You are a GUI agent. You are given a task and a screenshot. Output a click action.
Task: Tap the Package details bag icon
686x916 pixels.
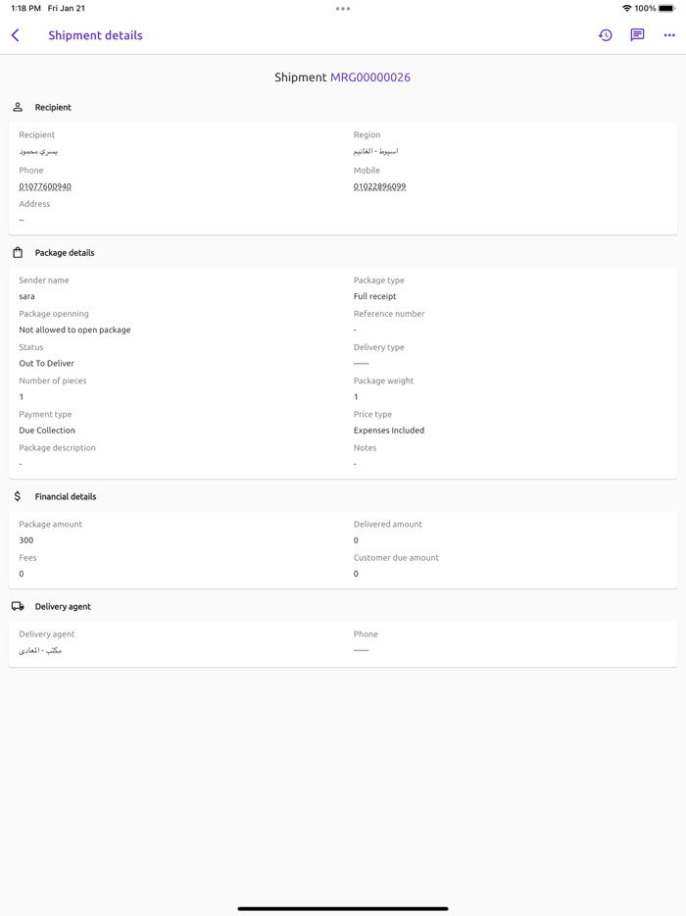tap(18, 252)
